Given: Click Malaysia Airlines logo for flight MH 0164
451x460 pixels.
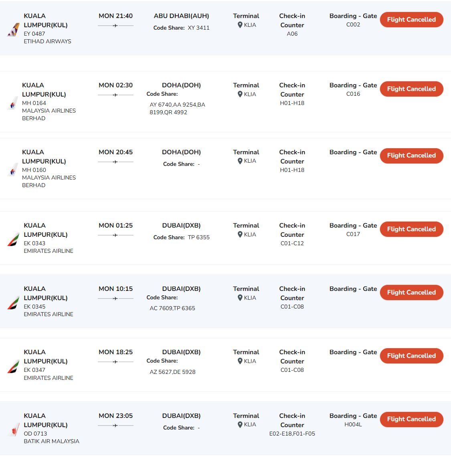Looking at the screenshot, I should coord(13,103).
